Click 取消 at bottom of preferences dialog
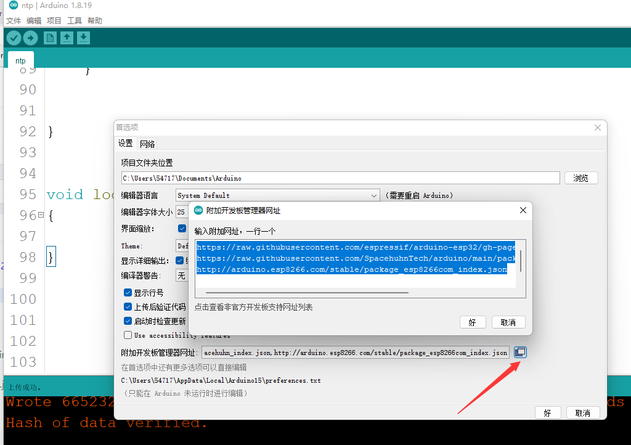The height and width of the screenshot is (445, 631). pyautogui.click(x=583, y=413)
